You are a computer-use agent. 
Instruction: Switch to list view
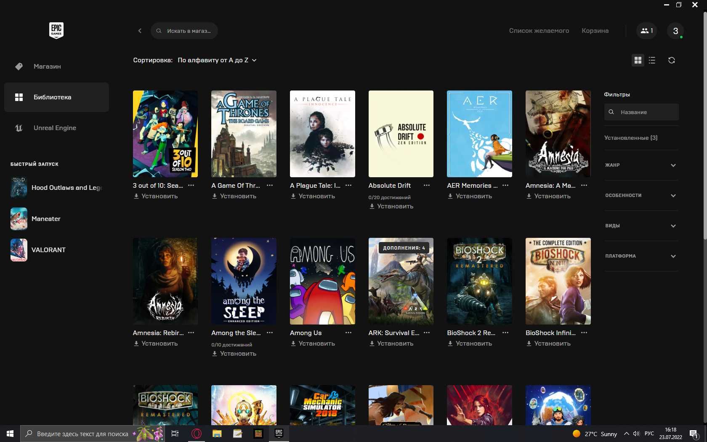point(652,60)
